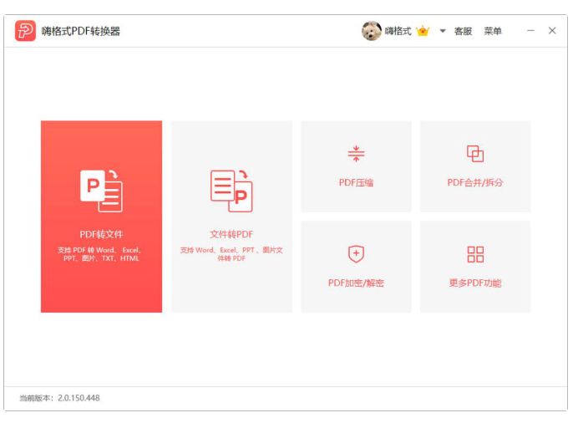This screenshot has width=573, height=423.
Task: Click the PDF压缩 compress icon
Action: click(x=356, y=154)
